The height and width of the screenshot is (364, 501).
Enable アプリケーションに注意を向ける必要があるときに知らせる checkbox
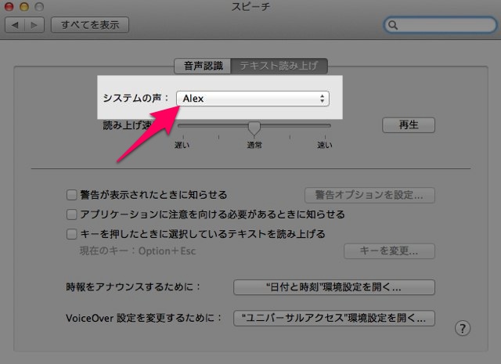(x=71, y=214)
